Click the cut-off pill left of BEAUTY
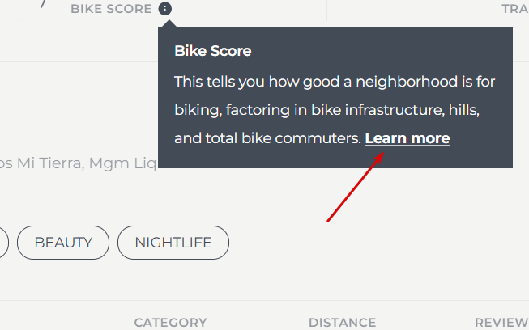The height and width of the screenshot is (330, 529). (x=3, y=243)
